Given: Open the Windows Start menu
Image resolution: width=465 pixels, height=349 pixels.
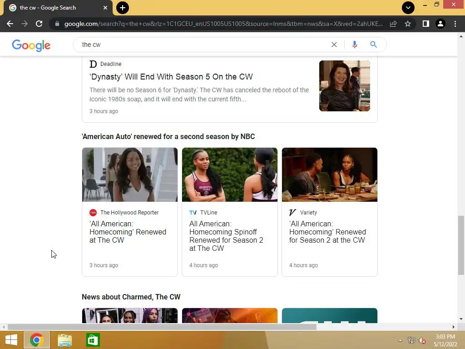Looking at the screenshot, I should [11, 340].
